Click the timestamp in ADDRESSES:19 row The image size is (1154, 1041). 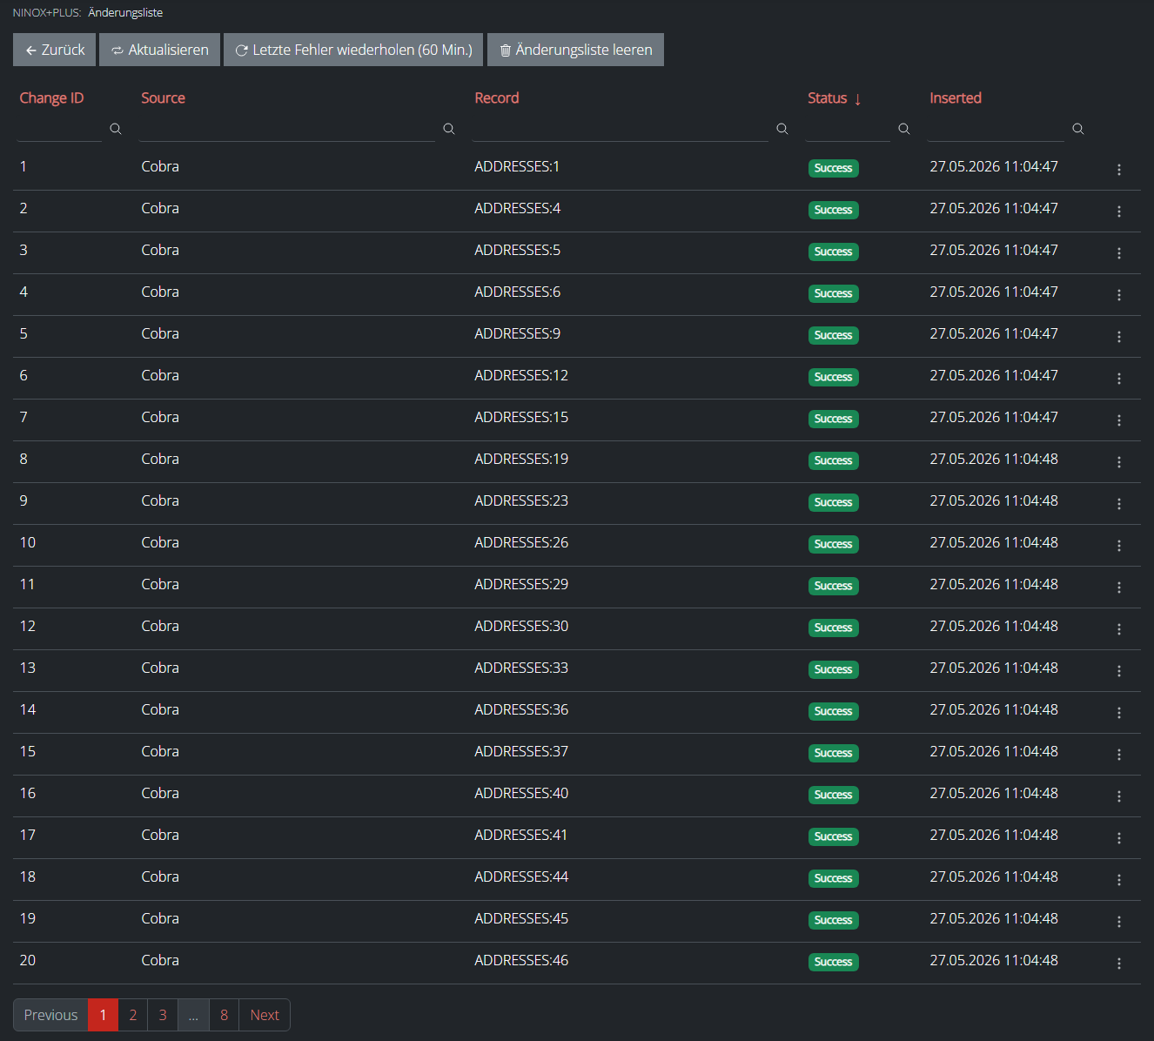[994, 459]
